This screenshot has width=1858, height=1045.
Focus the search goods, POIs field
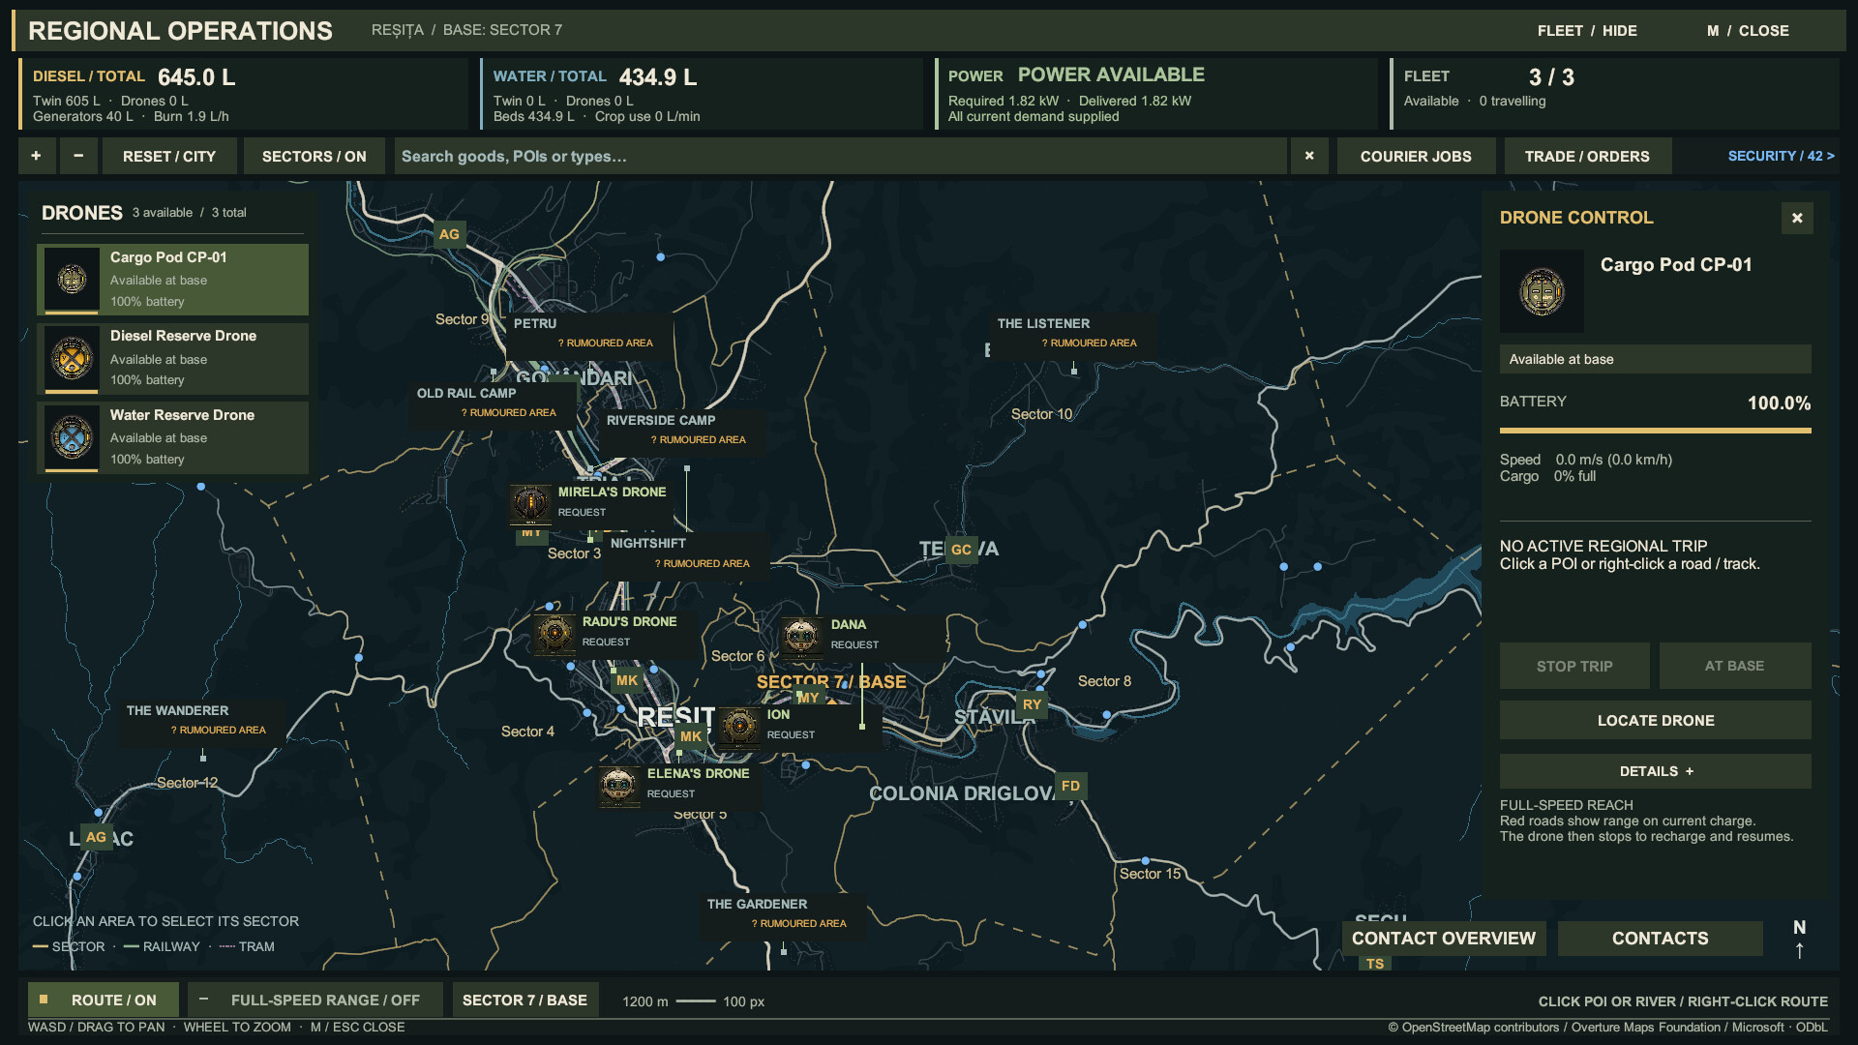click(x=840, y=156)
